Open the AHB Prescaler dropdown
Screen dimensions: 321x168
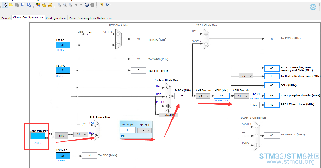(x=203, y=96)
